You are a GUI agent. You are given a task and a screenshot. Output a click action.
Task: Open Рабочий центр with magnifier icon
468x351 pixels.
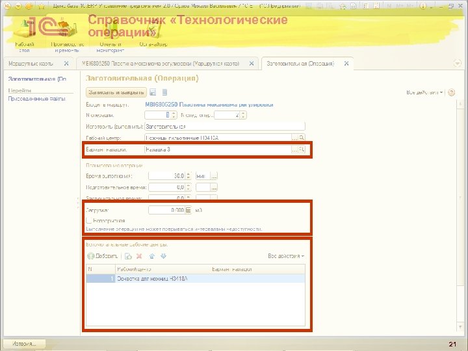pyautogui.click(x=302, y=138)
